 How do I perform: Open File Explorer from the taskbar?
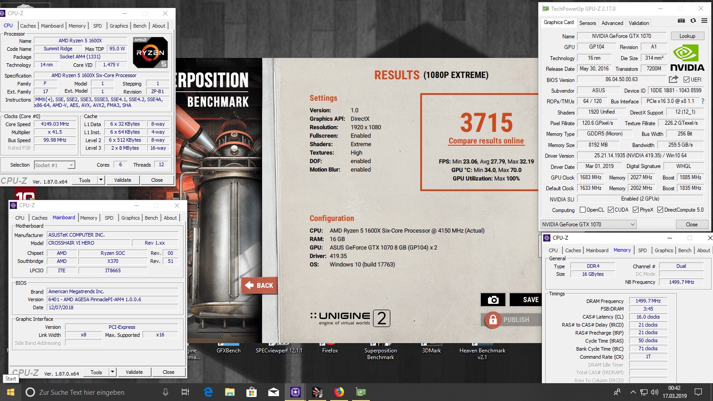(229, 392)
